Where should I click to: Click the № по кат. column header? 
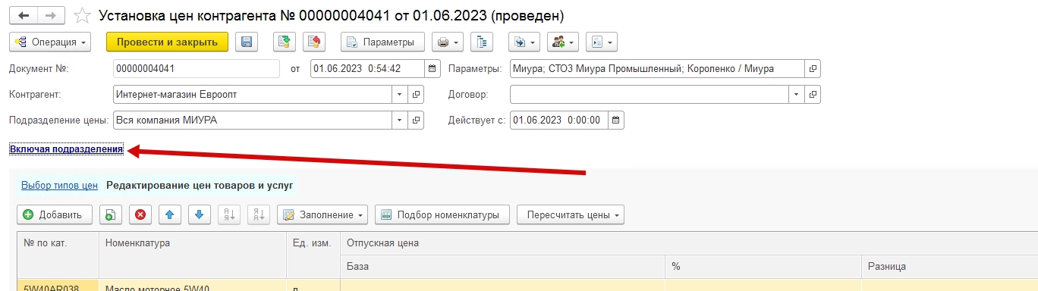coord(58,255)
